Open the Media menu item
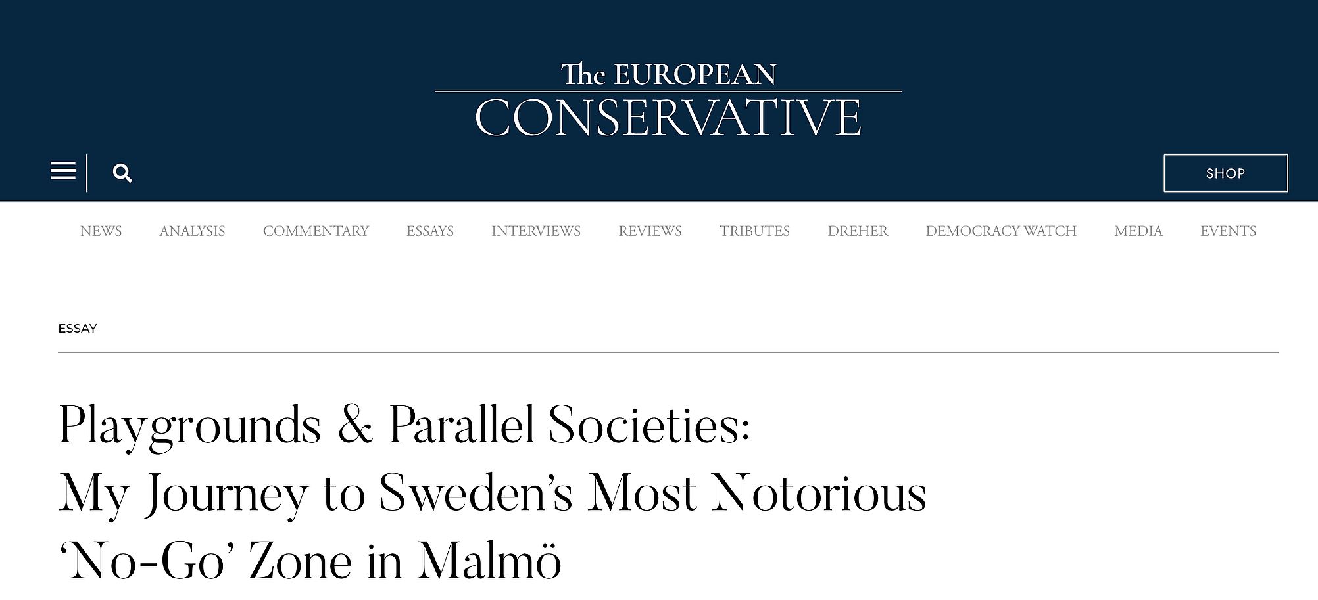 [1138, 231]
